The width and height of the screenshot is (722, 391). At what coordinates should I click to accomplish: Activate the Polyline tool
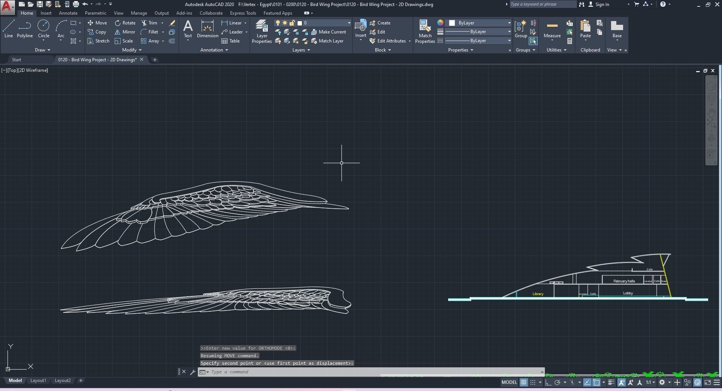pos(25,29)
